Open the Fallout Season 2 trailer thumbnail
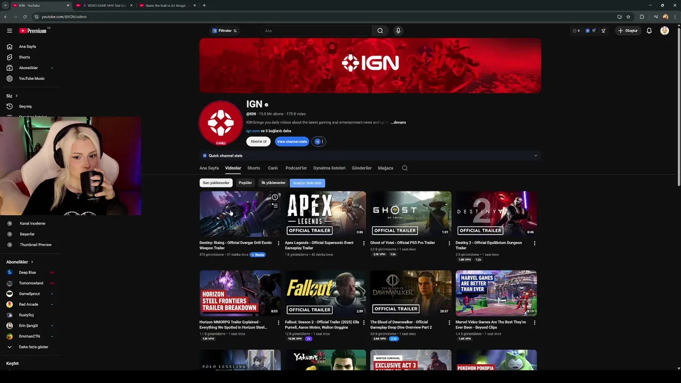This screenshot has width=681, height=383. 325,293
